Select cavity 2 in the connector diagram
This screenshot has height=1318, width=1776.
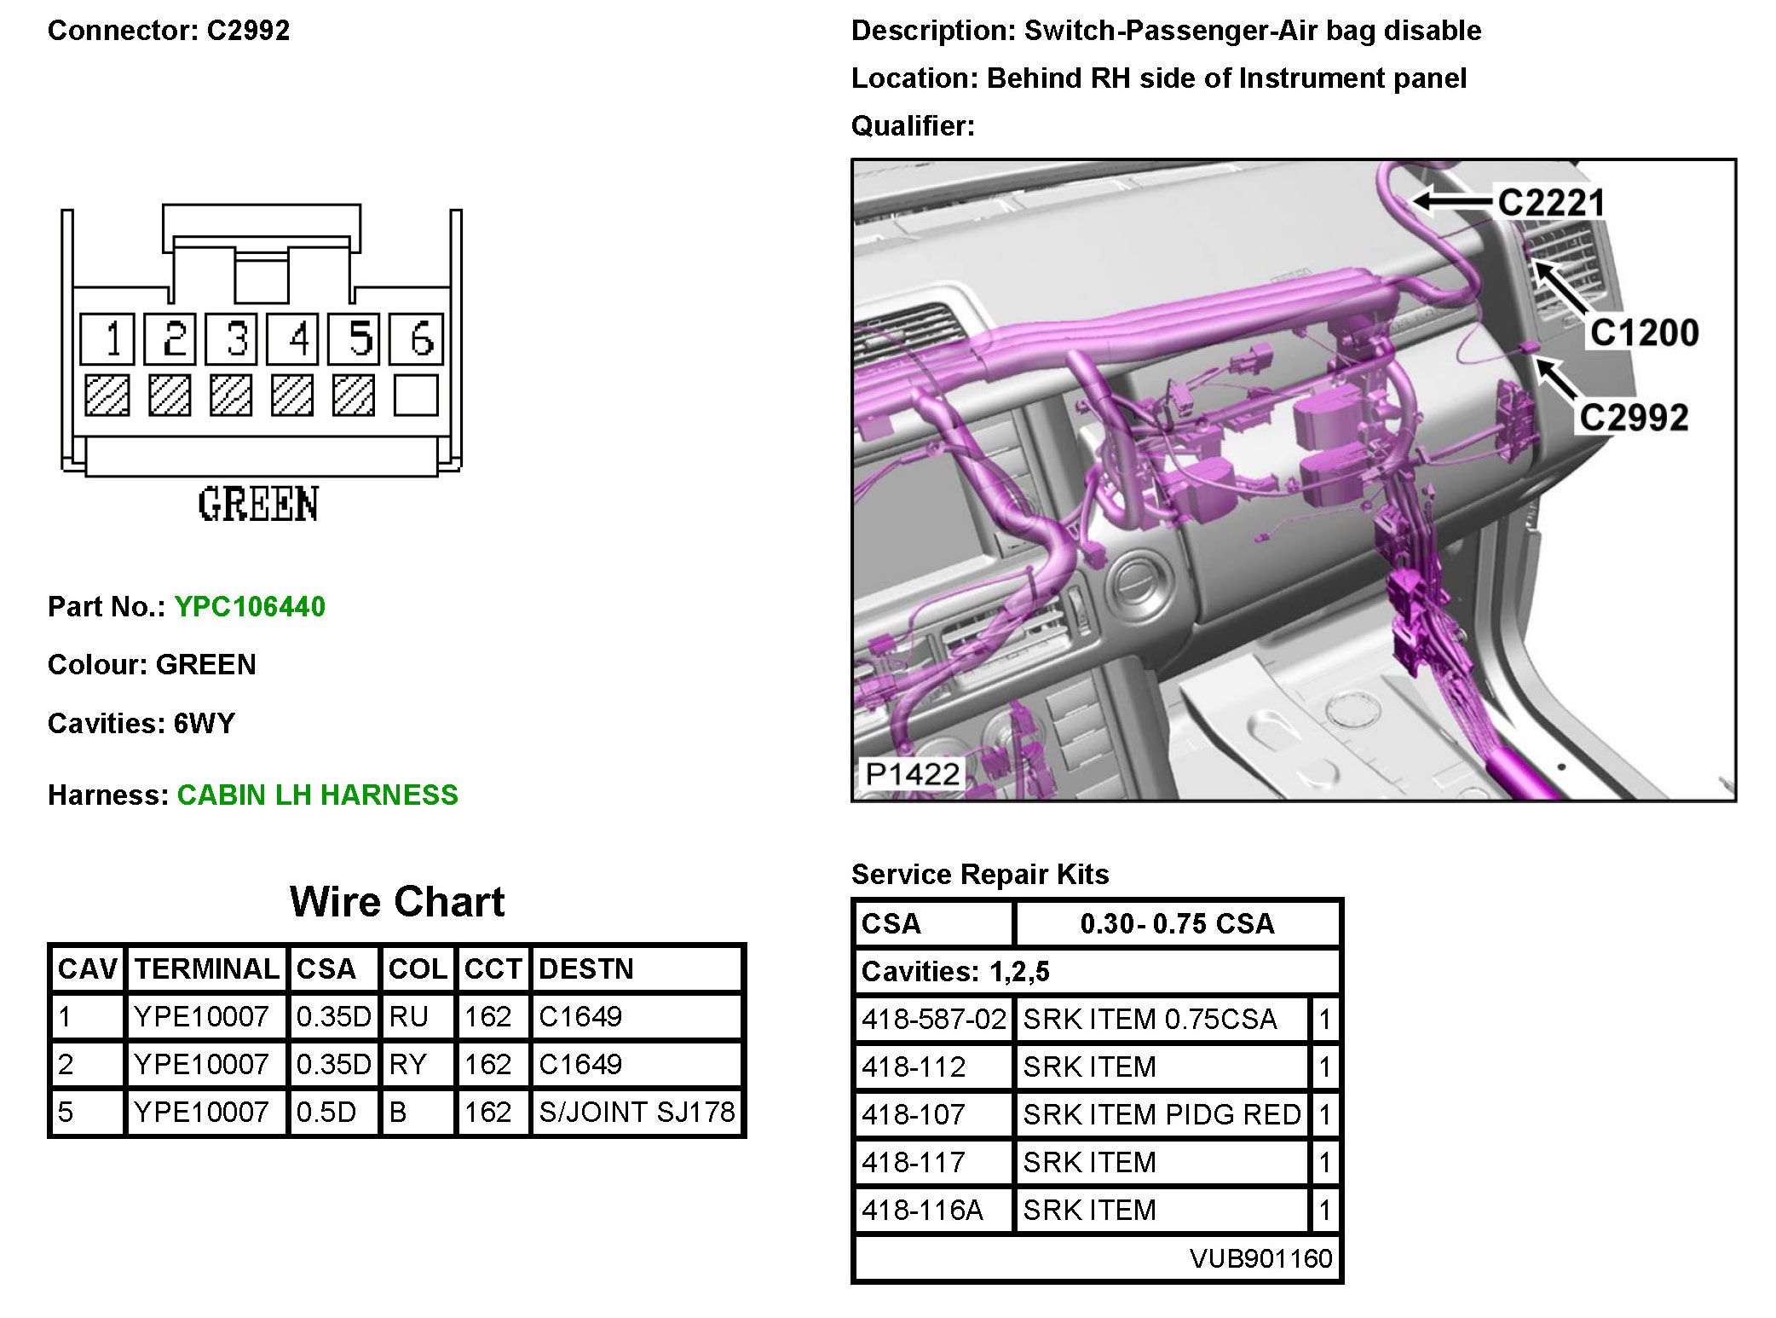pos(170,338)
